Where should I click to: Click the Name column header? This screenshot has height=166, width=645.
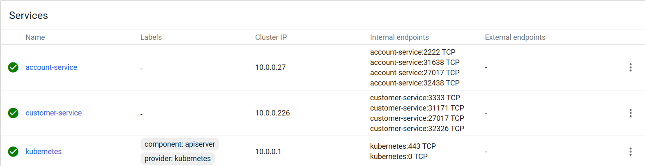click(x=35, y=37)
